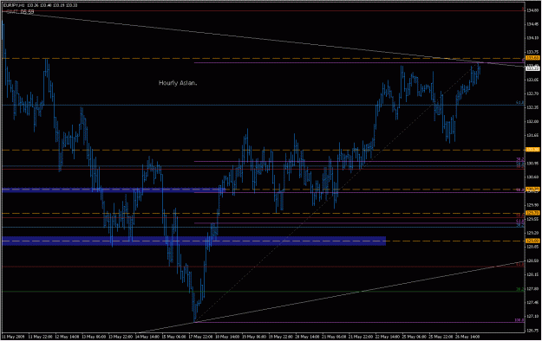542x341 pixels.
Task: Click the blue 61.8 Fibonacci level label
Action: (x=520, y=102)
